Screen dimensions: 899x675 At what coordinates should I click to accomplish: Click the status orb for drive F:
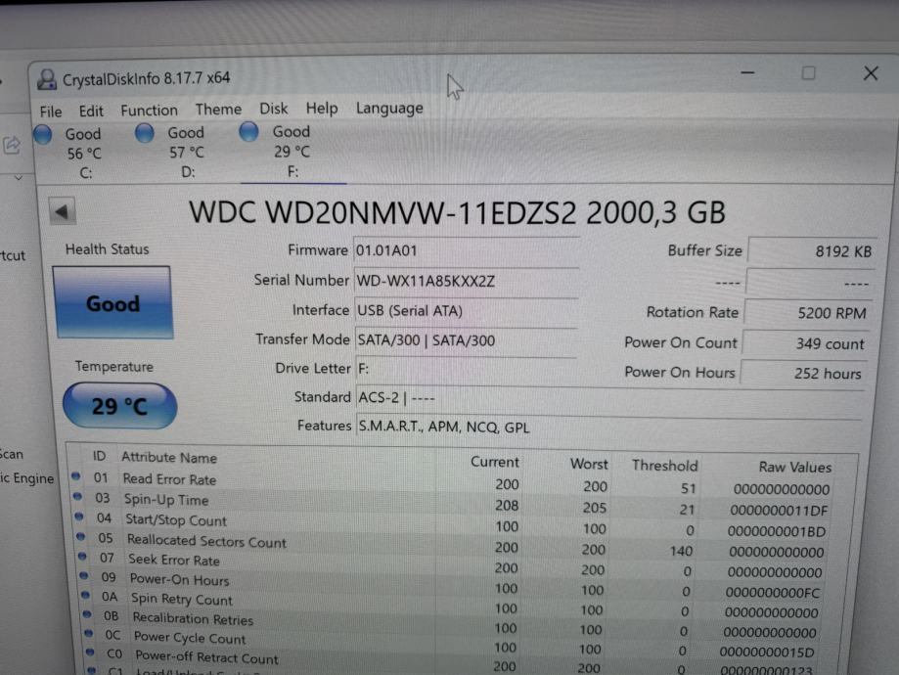pos(248,132)
